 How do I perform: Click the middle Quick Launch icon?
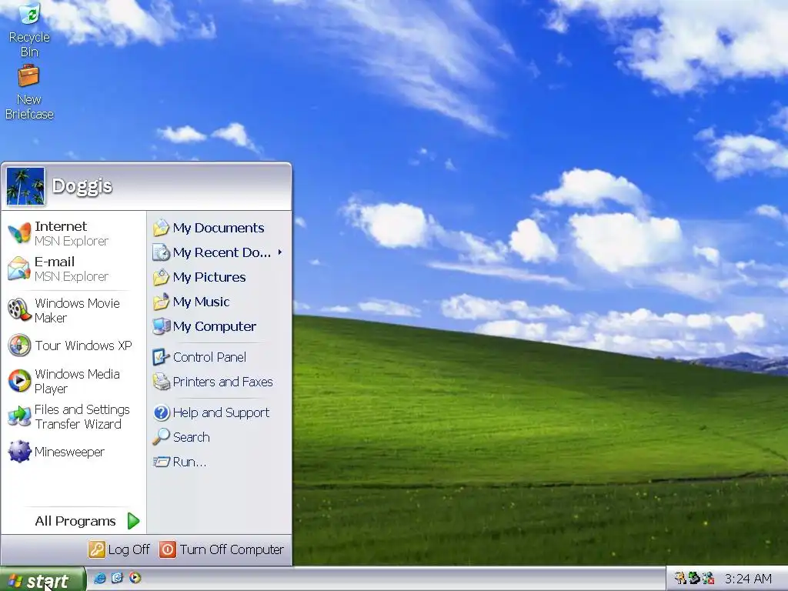pyautogui.click(x=117, y=579)
